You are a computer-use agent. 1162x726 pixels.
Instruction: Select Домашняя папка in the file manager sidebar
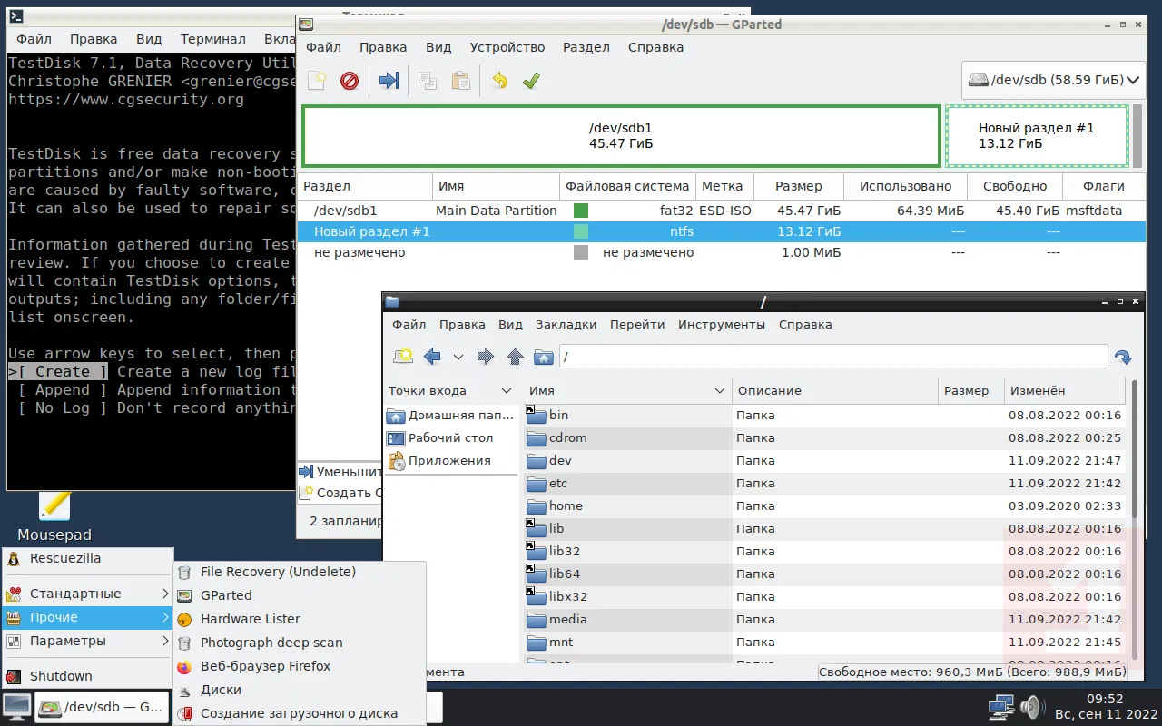point(451,415)
